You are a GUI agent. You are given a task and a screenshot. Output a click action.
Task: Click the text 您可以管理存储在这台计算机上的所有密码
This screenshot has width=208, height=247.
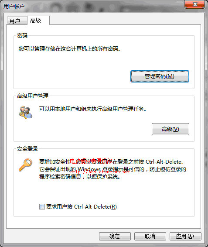(x=70, y=49)
